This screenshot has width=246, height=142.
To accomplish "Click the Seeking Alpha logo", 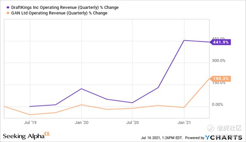I will point(26,136).
